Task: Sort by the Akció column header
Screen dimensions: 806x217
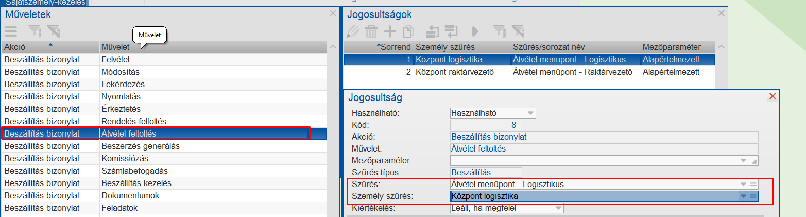Action: tap(50, 47)
